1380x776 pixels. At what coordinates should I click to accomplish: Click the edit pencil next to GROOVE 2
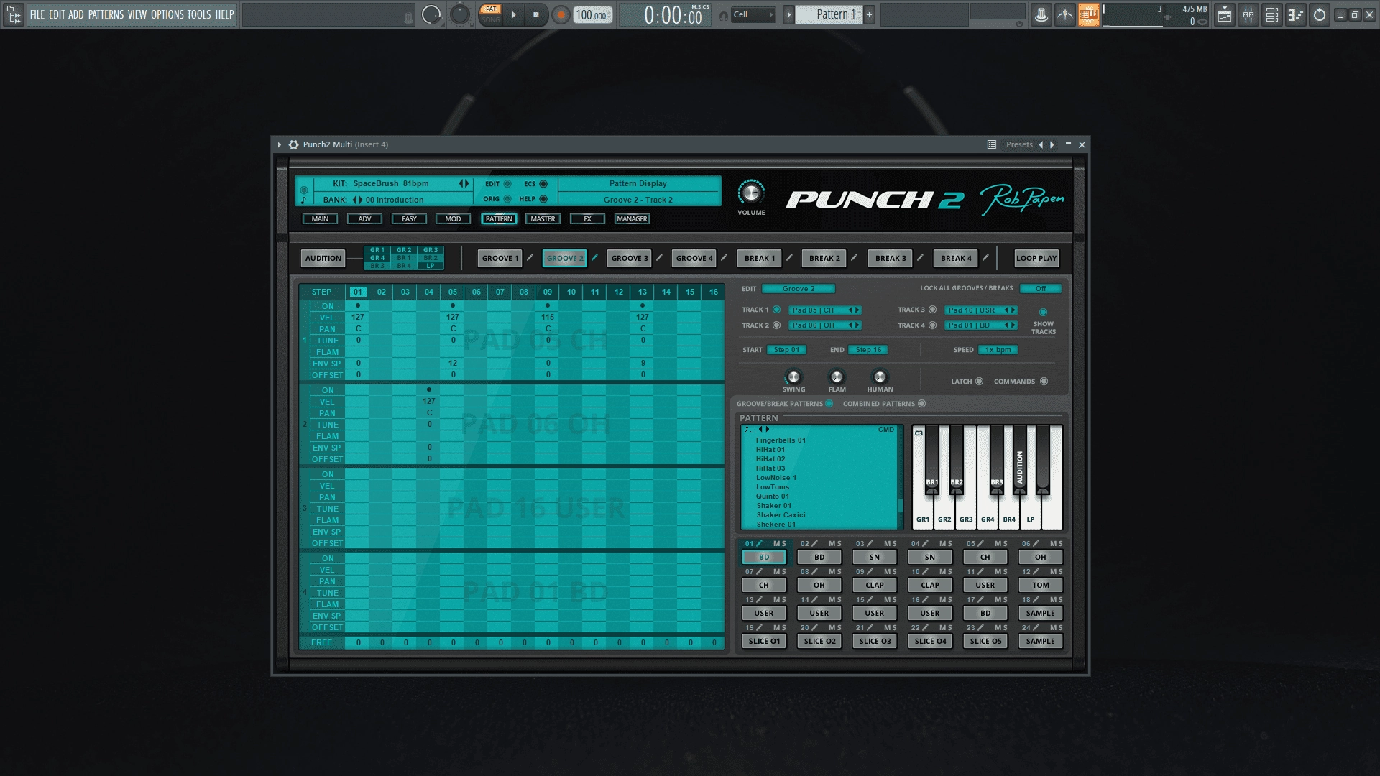(x=594, y=257)
